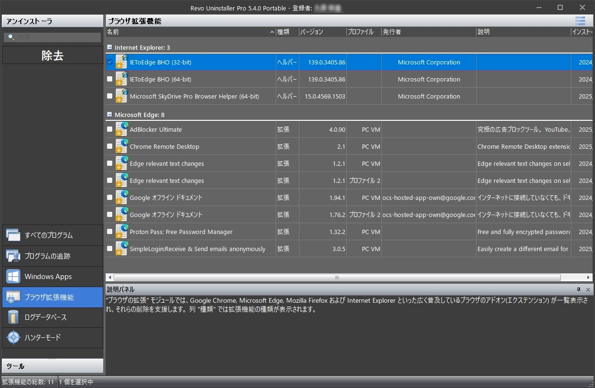Click the インスト column header
This screenshot has width=595, height=388.
(582, 32)
